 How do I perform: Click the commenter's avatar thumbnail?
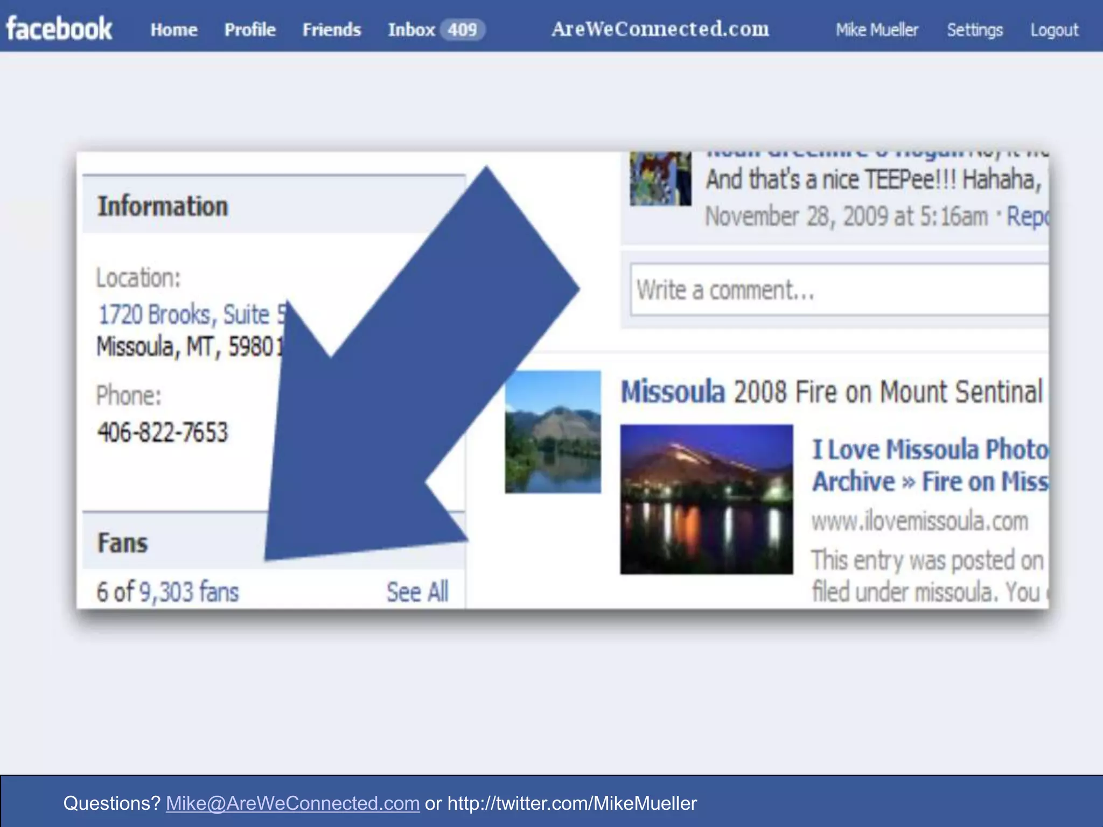coord(660,179)
